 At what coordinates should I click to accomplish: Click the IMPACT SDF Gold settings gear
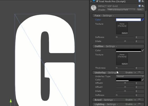click(143, 6)
